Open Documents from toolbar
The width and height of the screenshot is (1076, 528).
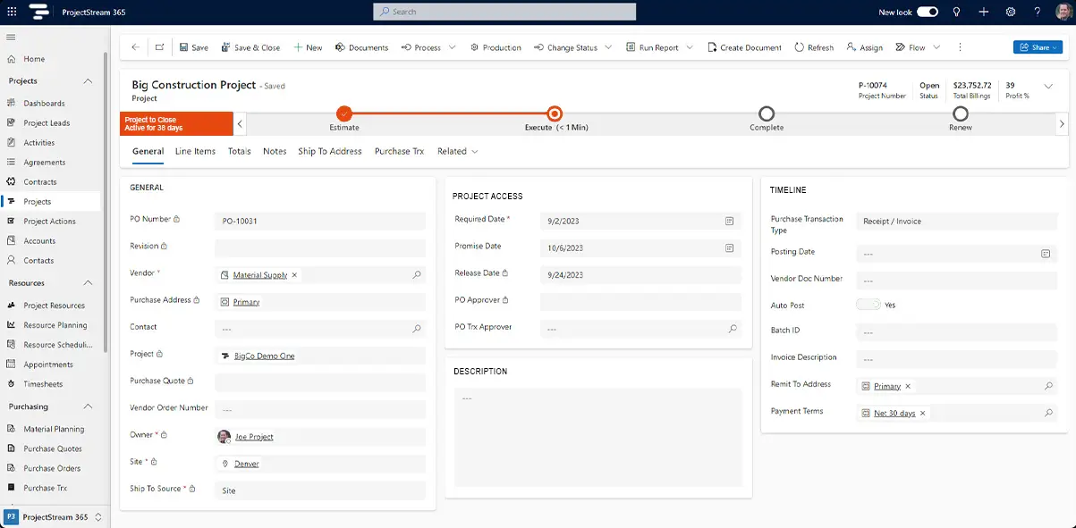pos(361,47)
